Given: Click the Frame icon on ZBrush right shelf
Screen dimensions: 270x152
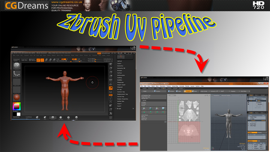Looking at the screenshot, I should pyautogui.click(x=110, y=102).
